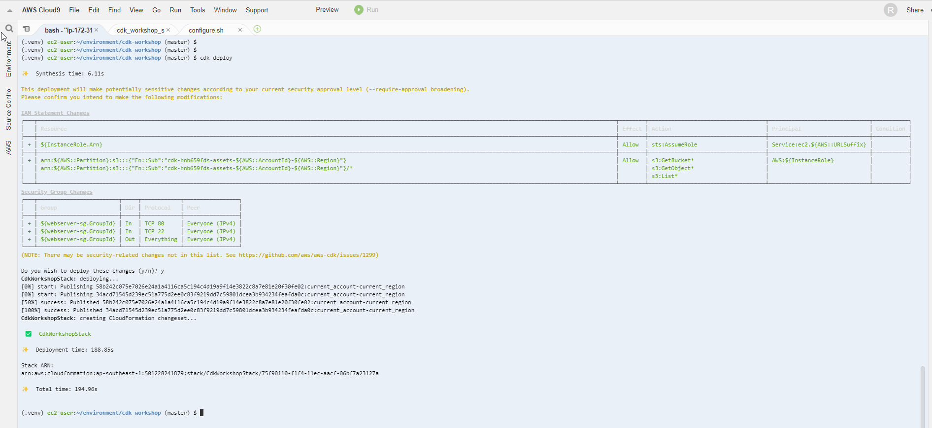Click the 'IAM Statement Changes' heading
The width and height of the screenshot is (932, 428).
click(x=55, y=113)
